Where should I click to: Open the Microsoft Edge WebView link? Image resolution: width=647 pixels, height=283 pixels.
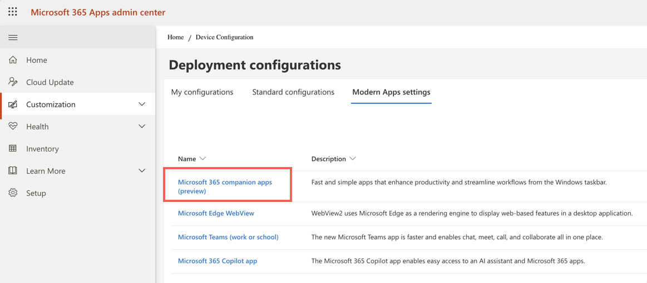pos(216,213)
